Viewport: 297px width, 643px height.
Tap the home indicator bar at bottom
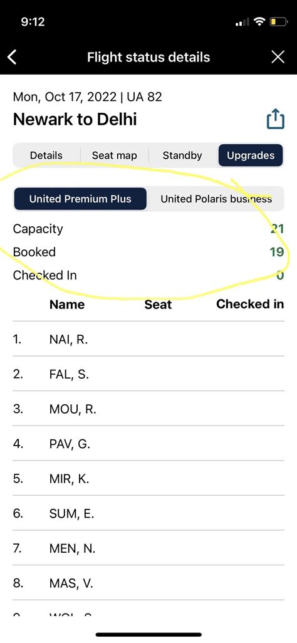click(148, 634)
